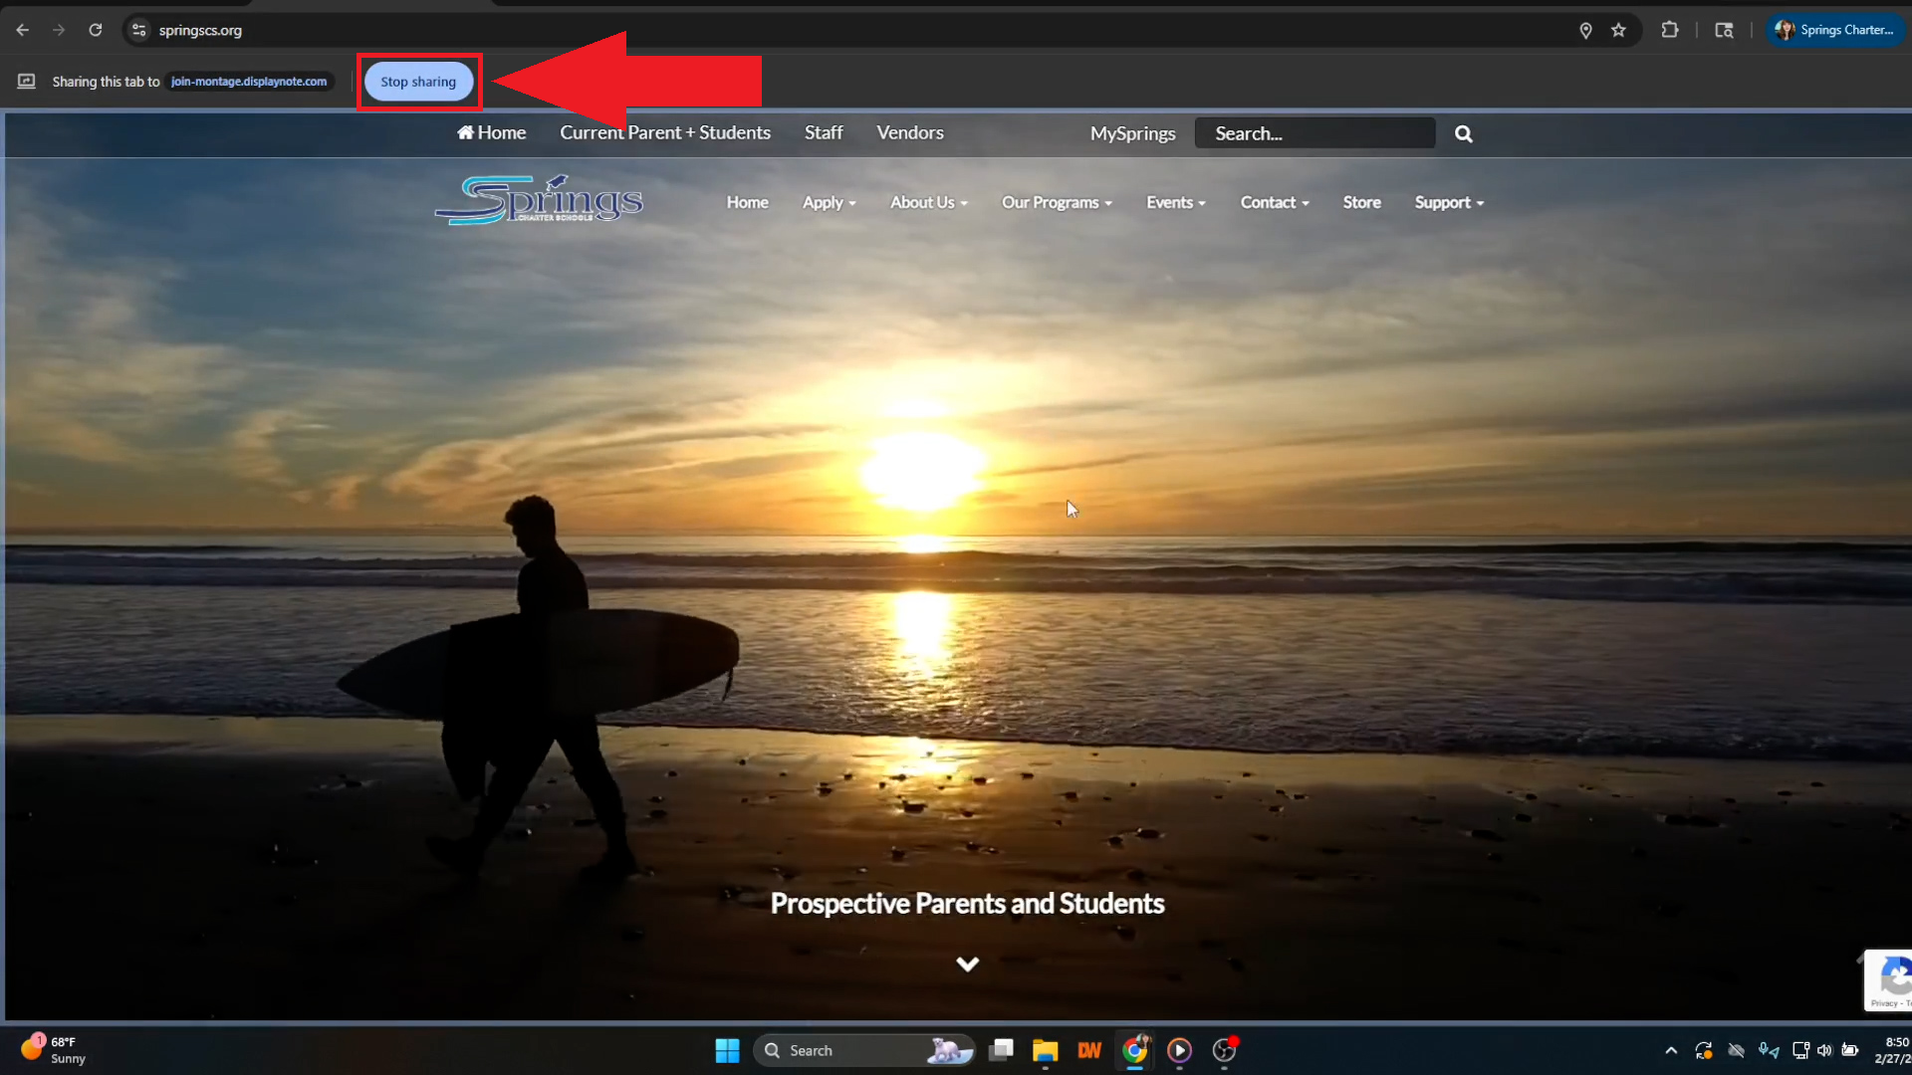This screenshot has width=1912, height=1075.
Task: Bookmark this tab with star icon
Action: 1618,30
